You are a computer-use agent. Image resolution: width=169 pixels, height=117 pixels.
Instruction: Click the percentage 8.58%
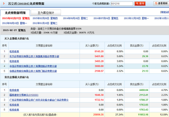[x=120, y=51]
